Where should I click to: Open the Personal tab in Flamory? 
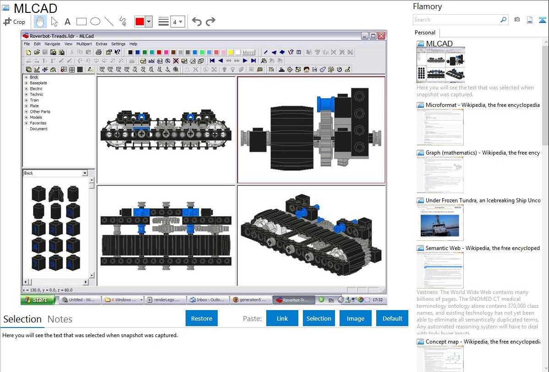[x=425, y=33]
